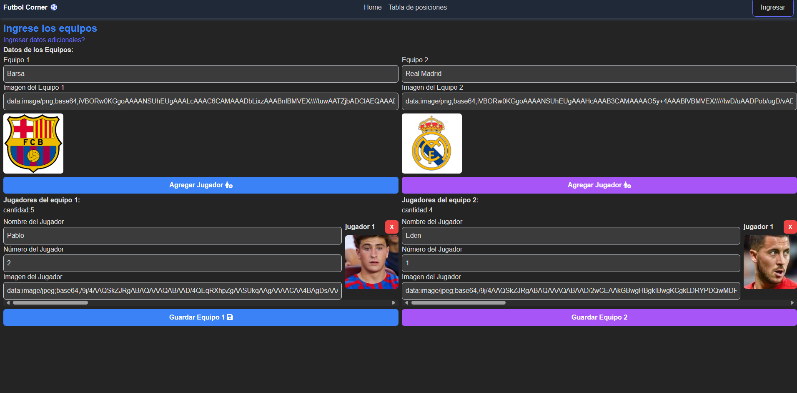Click the Imagen del Equipo 2 field

[599, 101]
